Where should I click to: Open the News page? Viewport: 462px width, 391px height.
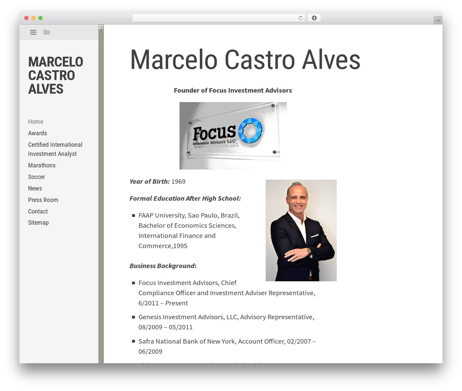click(x=35, y=188)
